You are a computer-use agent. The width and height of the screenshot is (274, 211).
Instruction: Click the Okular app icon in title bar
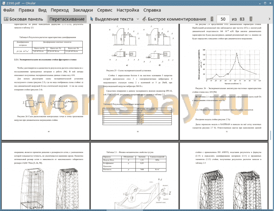coord(4,3)
